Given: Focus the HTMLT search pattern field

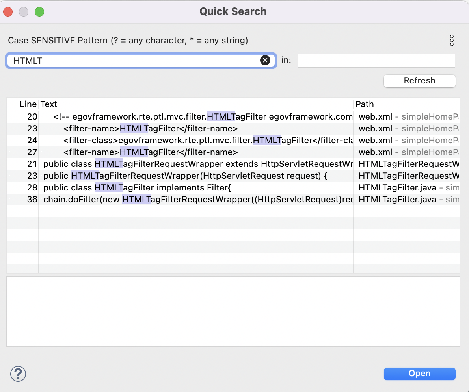Looking at the screenshot, I should pos(134,61).
